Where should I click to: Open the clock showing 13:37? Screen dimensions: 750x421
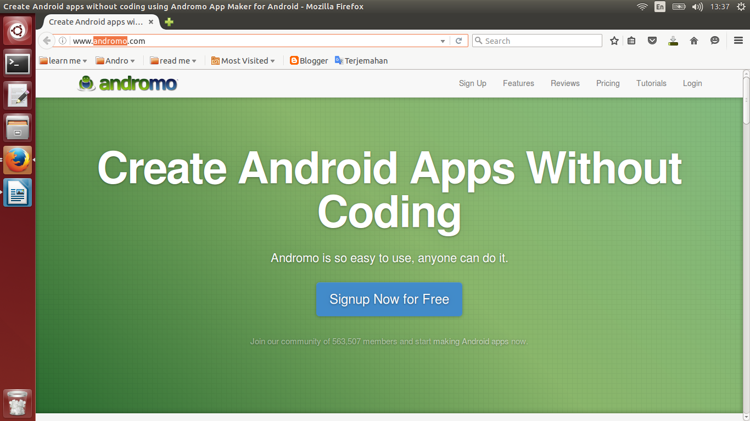coord(719,7)
